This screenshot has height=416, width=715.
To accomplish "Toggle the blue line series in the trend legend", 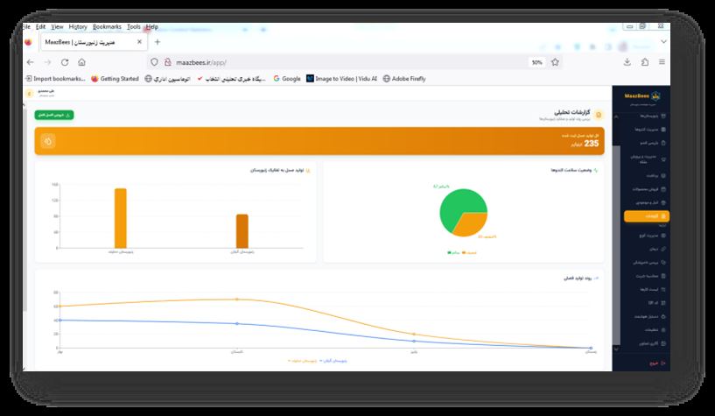I will 333,361.
